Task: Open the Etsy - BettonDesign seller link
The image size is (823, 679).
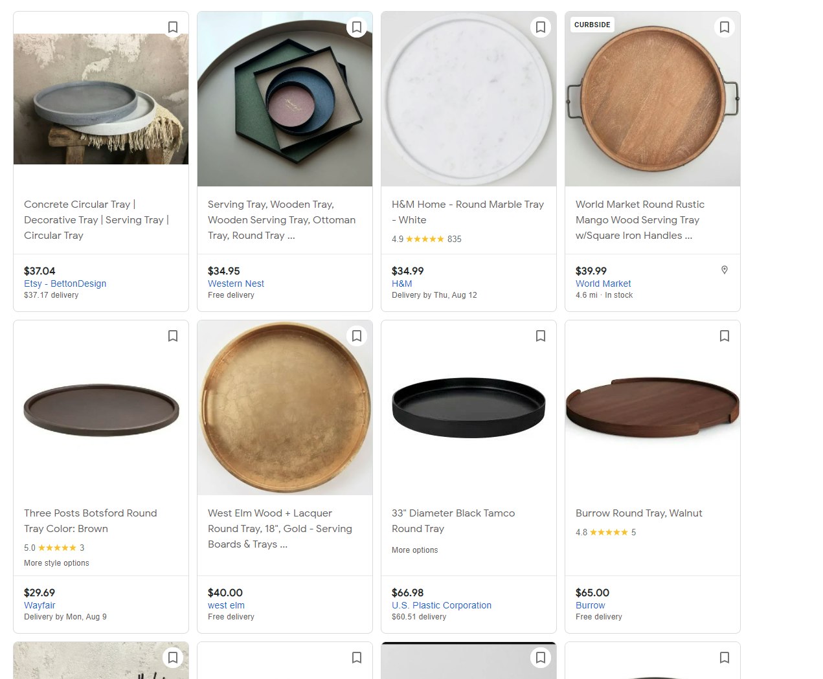Action: tap(65, 284)
